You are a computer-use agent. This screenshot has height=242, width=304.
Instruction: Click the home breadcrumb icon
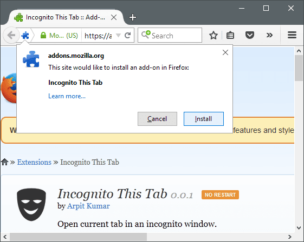click(5, 162)
